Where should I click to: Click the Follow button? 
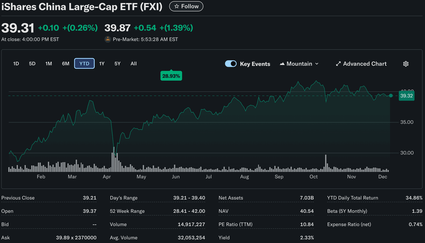[186, 6]
